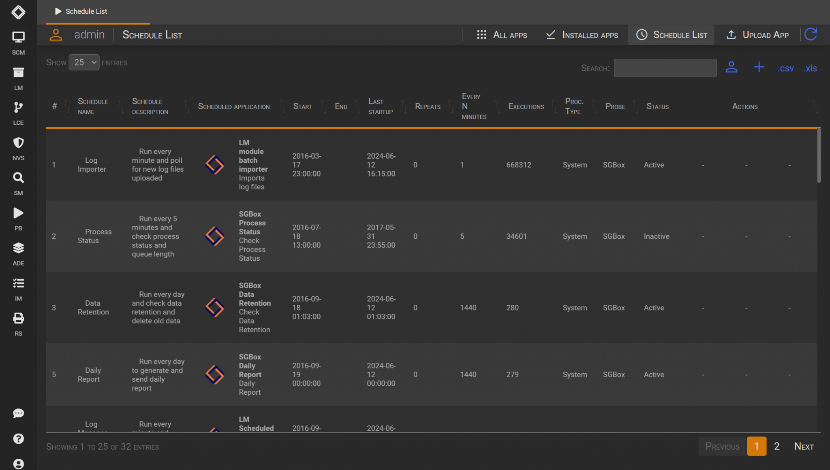830x470 pixels.
Task: Refresh the schedule list
Action: (811, 34)
